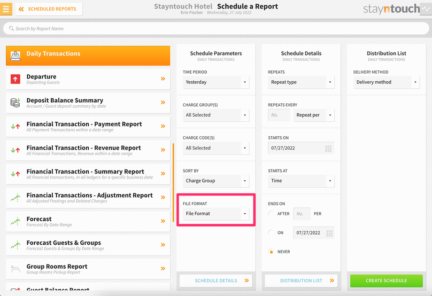The image size is (432, 296).
Task: Click the Distribution List heading
Action: pyautogui.click(x=386, y=53)
